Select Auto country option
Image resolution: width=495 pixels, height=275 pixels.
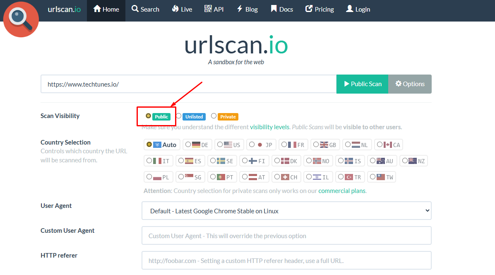pos(149,144)
